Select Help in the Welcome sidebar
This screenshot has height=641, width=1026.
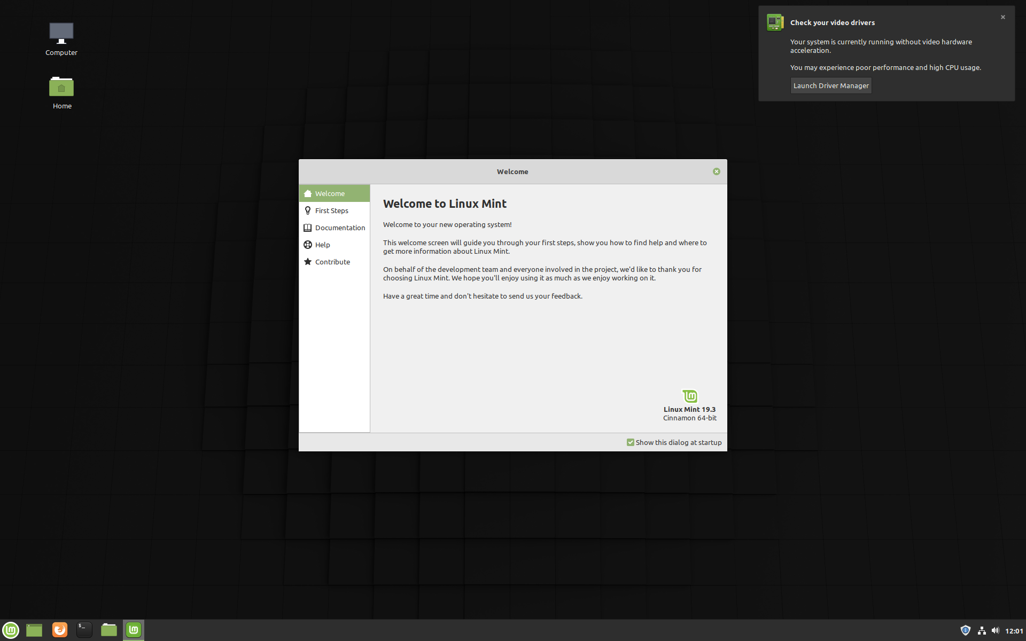323,245
